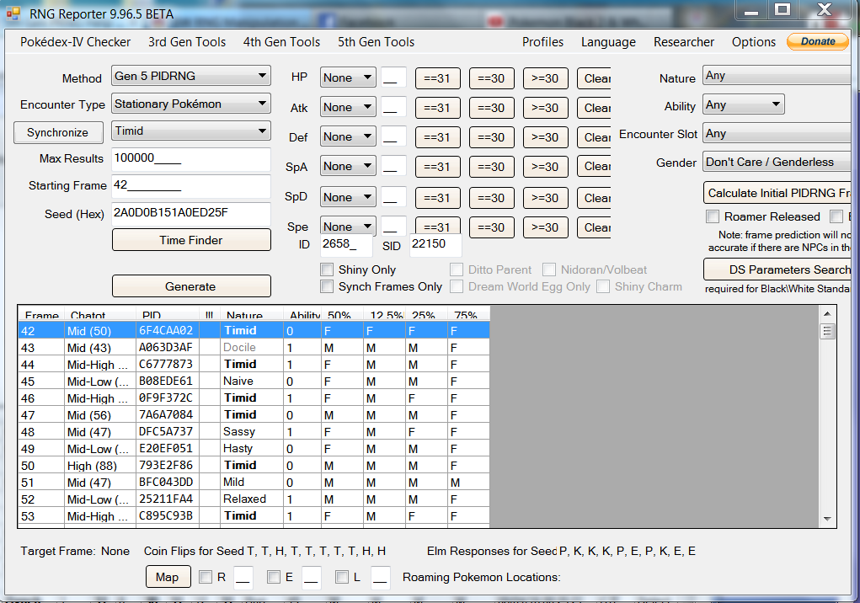
Task: Expand the Timid synchronize nature dropdown
Action: pos(191,131)
